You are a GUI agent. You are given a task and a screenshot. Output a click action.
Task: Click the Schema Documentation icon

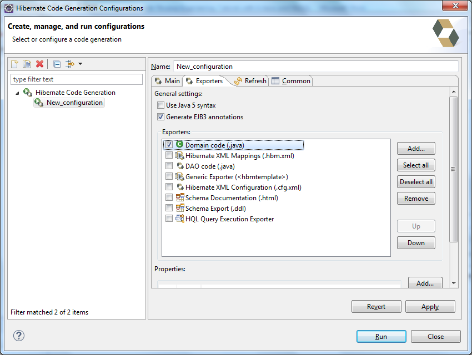coord(180,197)
